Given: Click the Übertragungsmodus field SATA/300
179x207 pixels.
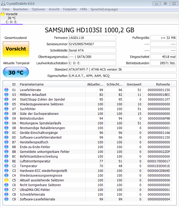Looking at the screenshot, I should tap(92, 57).
